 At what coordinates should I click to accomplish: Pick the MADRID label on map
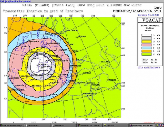[x=25, y=76]
